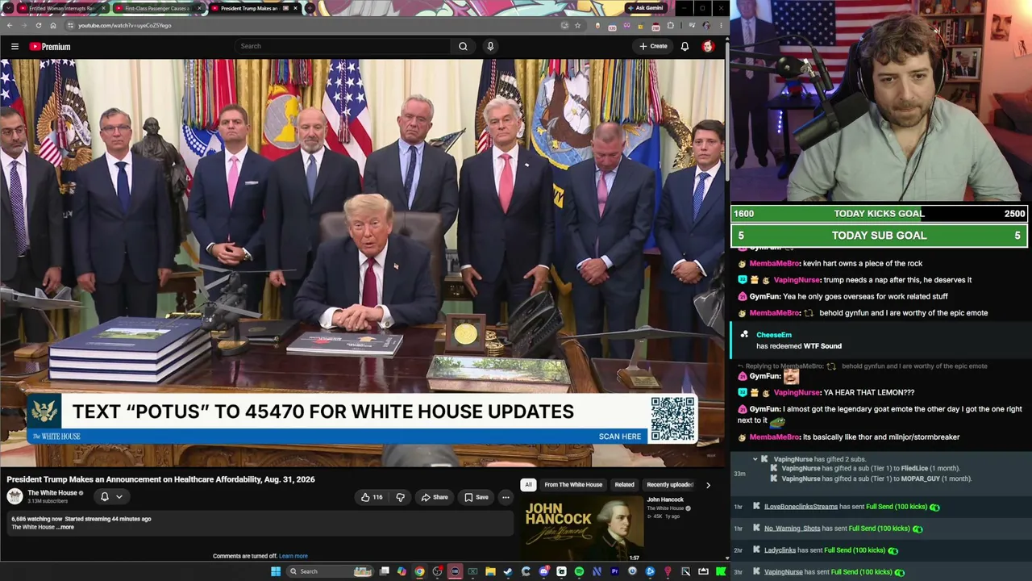Click the video title text
The height and width of the screenshot is (581, 1032).
pos(160,479)
